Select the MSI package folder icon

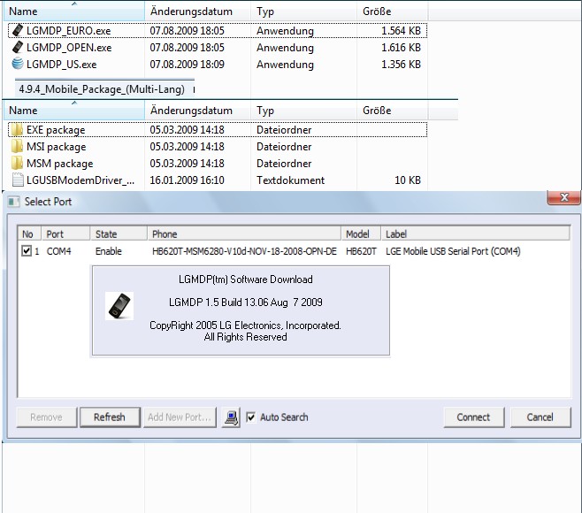pos(17,146)
